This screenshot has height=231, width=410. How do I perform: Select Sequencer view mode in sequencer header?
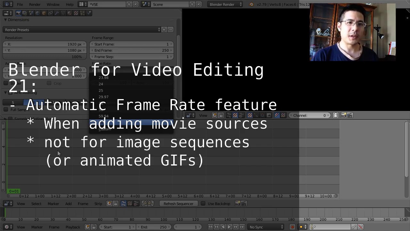pos(123,204)
